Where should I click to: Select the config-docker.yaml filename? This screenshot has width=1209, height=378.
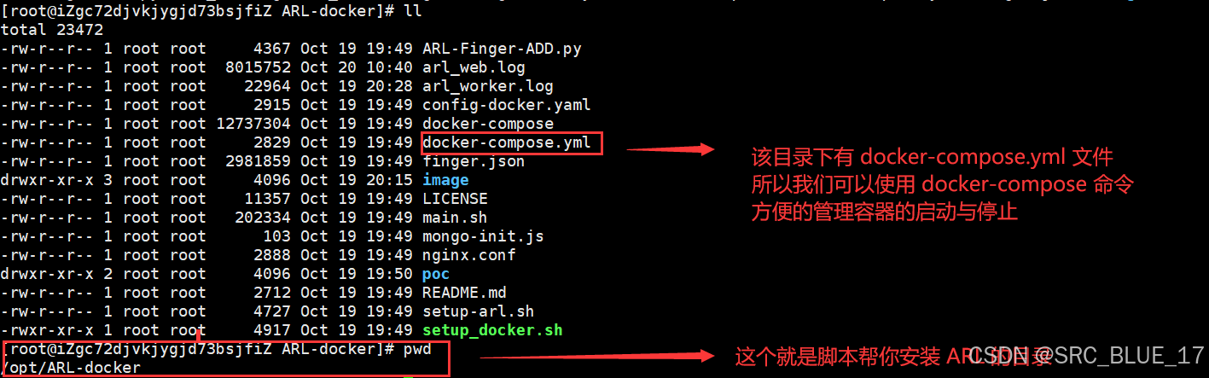[x=507, y=105]
